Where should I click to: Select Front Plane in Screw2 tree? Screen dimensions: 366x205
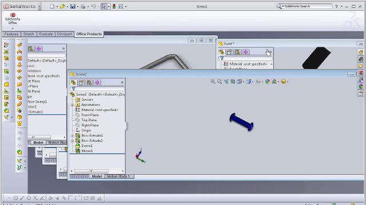click(x=90, y=115)
